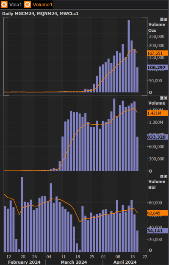169x265 pixels.
Task: Close the top Volume Ozs chart panel
Action: [166, 20]
